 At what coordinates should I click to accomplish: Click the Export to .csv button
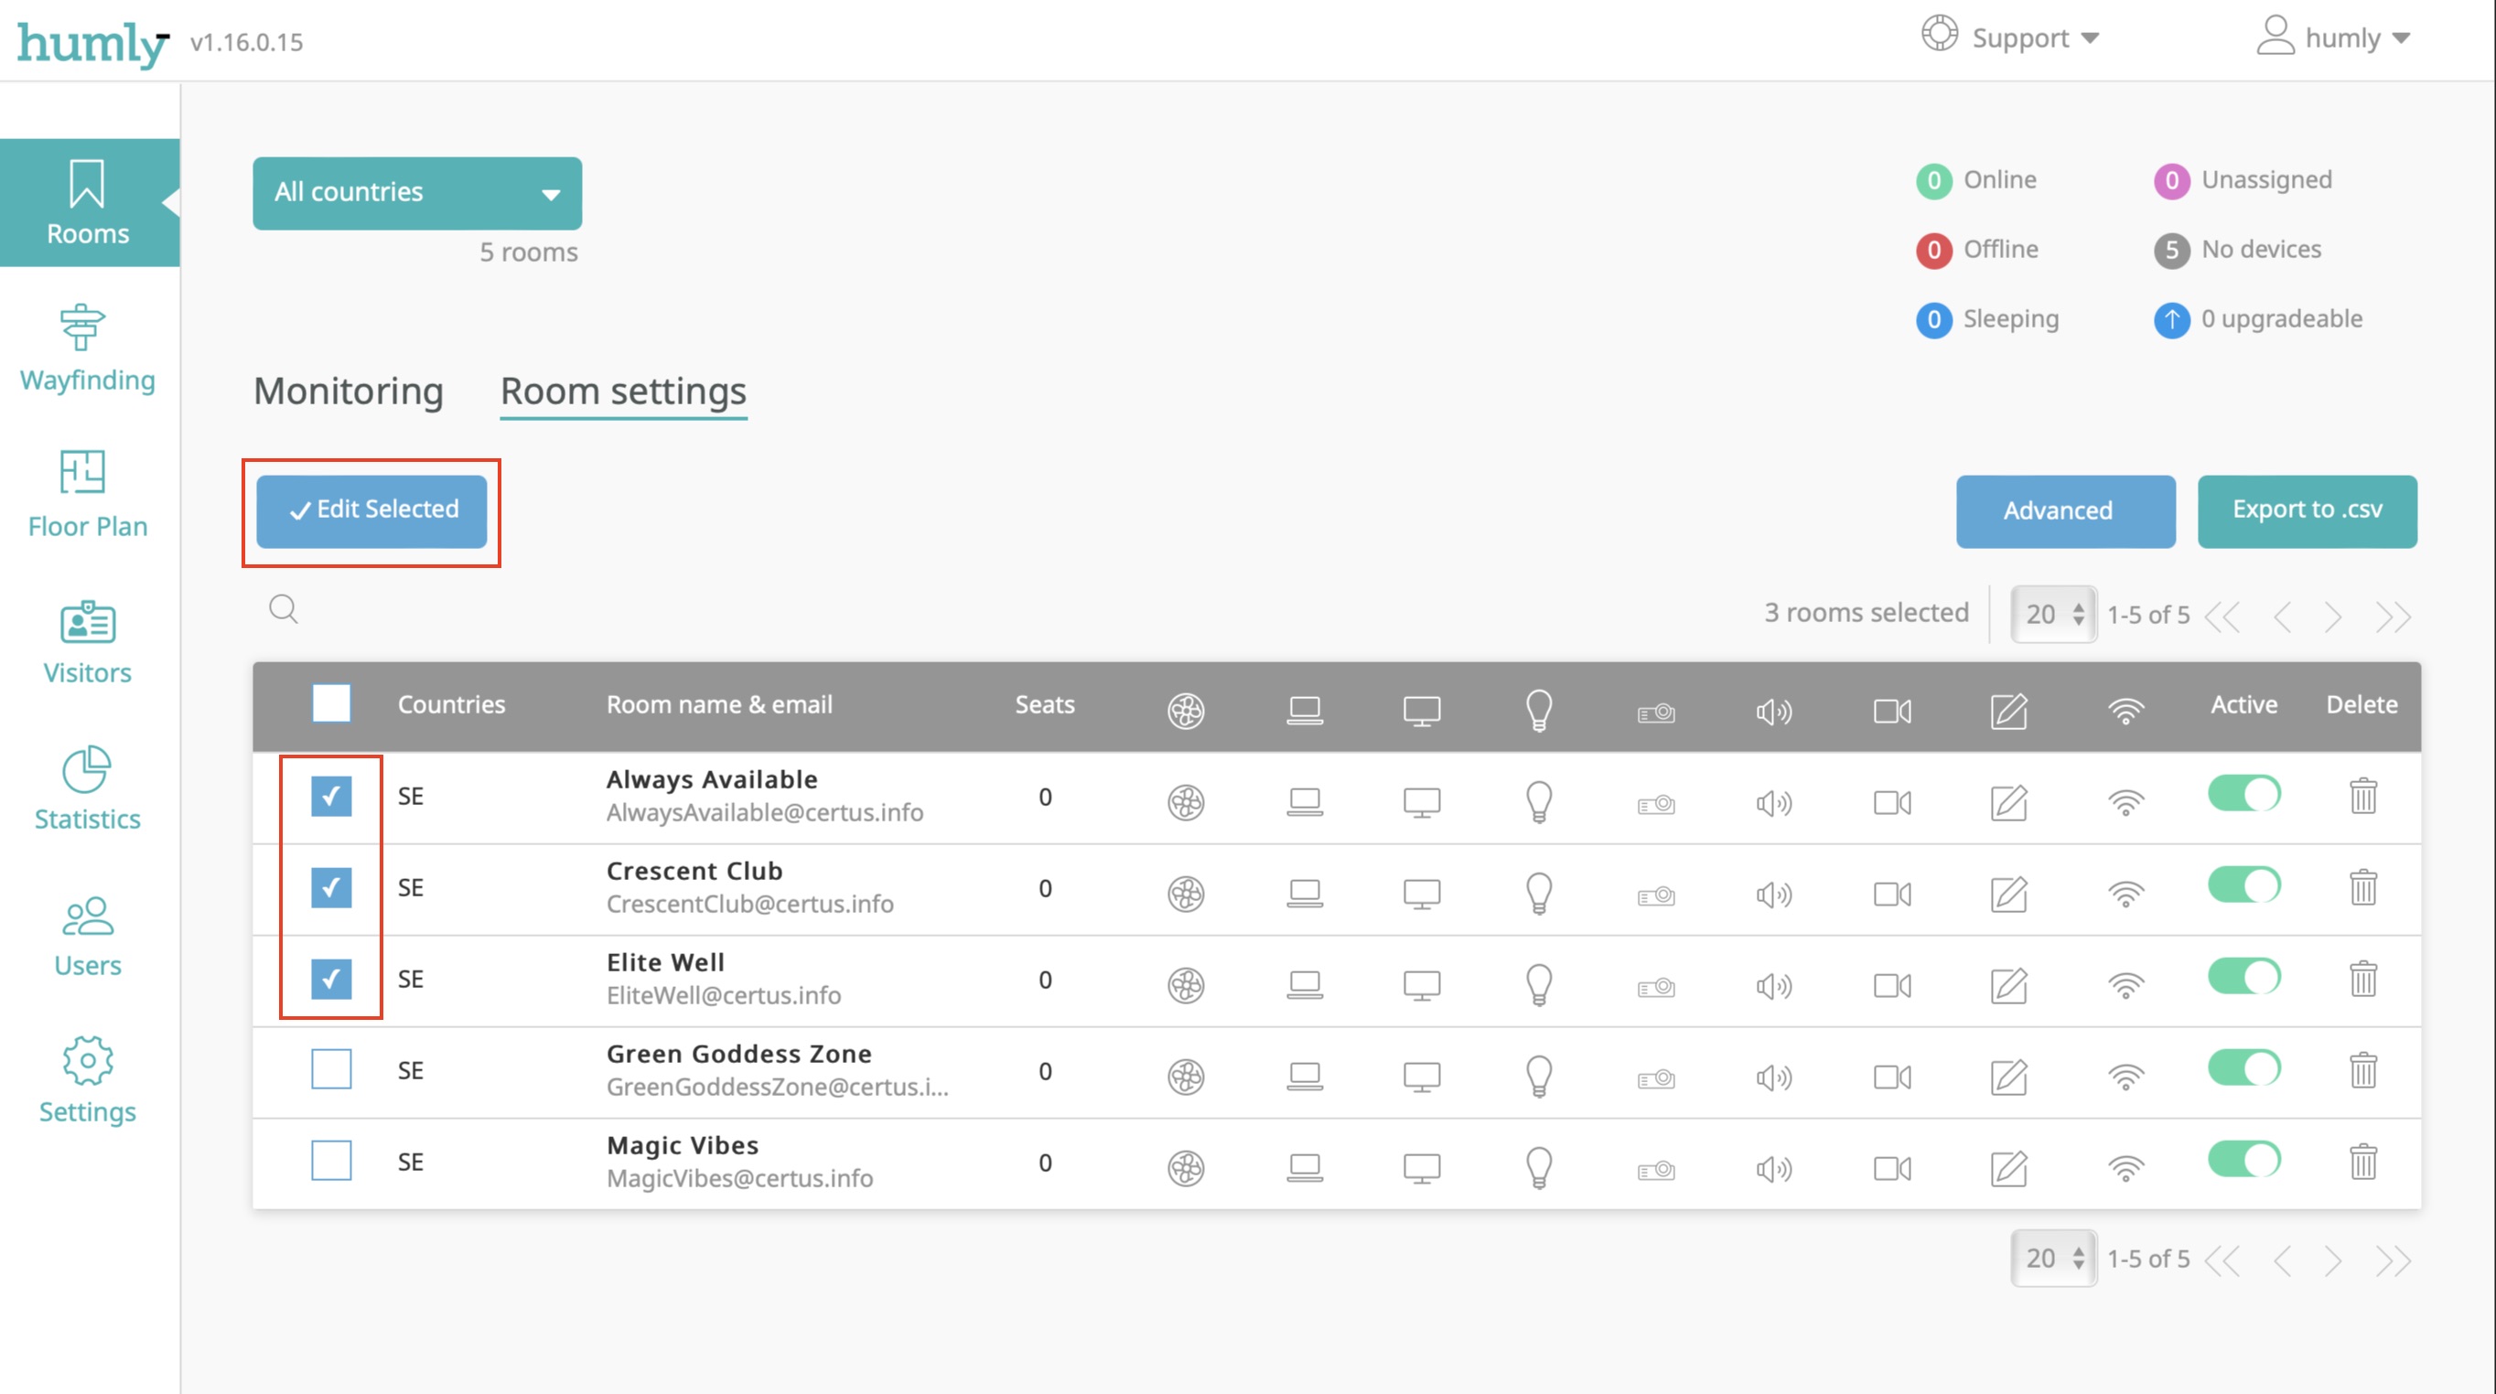click(2306, 509)
